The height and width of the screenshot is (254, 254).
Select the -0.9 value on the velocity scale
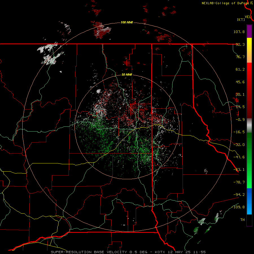(240, 120)
